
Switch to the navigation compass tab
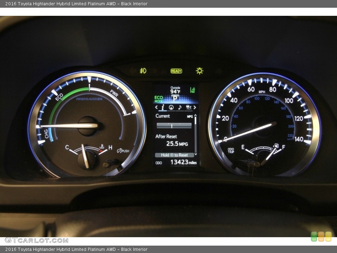click(171, 108)
